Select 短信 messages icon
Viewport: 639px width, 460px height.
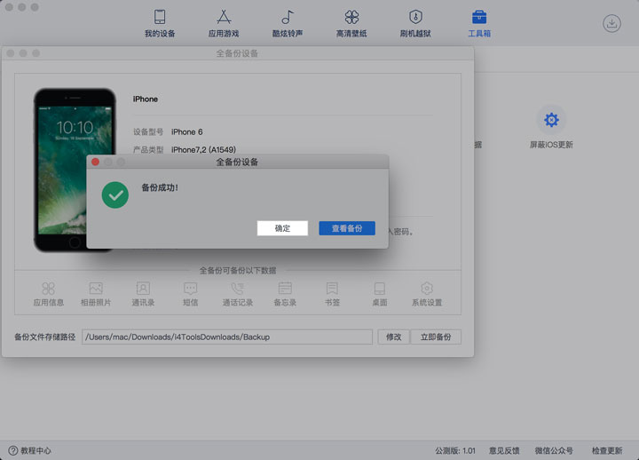[190, 289]
